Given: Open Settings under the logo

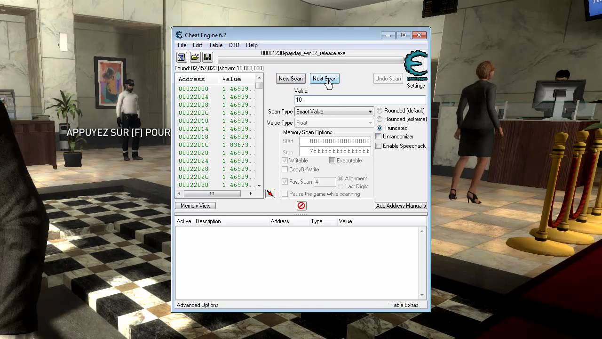Looking at the screenshot, I should pyautogui.click(x=416, y=86).
